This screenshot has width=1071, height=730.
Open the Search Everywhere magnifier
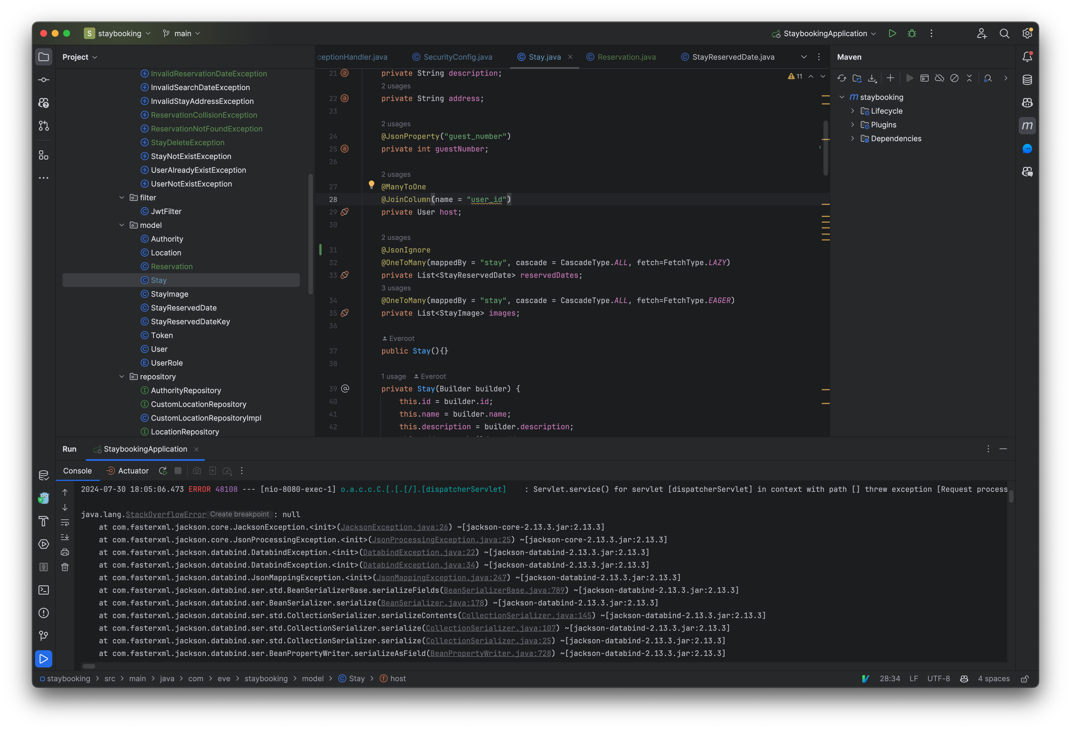[1005, 33]
